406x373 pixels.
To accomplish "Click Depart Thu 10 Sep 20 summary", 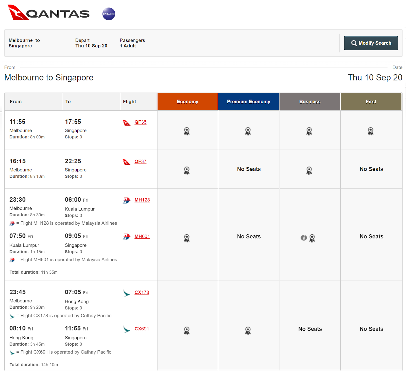I will click(91, 43).
